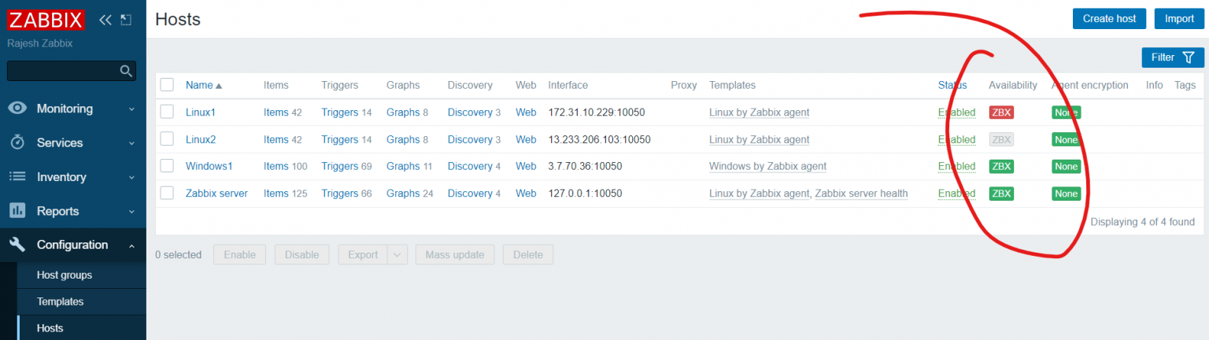Click the Monitoring eye icon
The image size is (1209, 340).
(x=17, y=109)
